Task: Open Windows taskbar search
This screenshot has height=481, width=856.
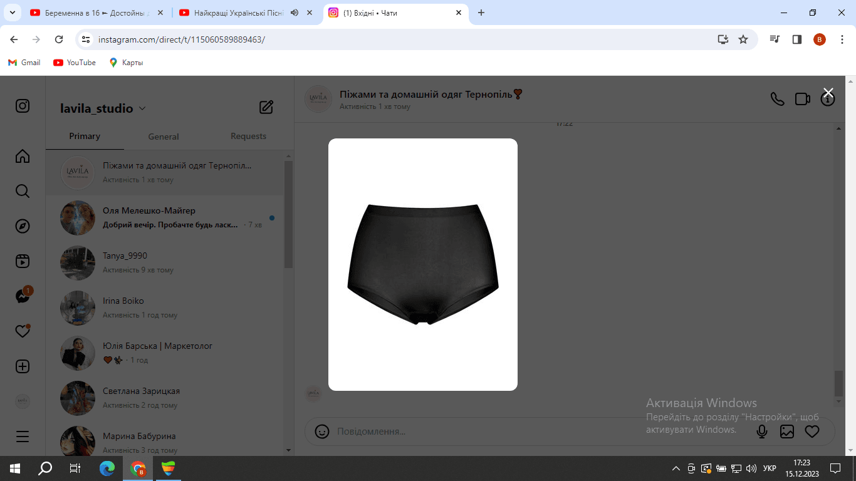Action: coord(45,468)
